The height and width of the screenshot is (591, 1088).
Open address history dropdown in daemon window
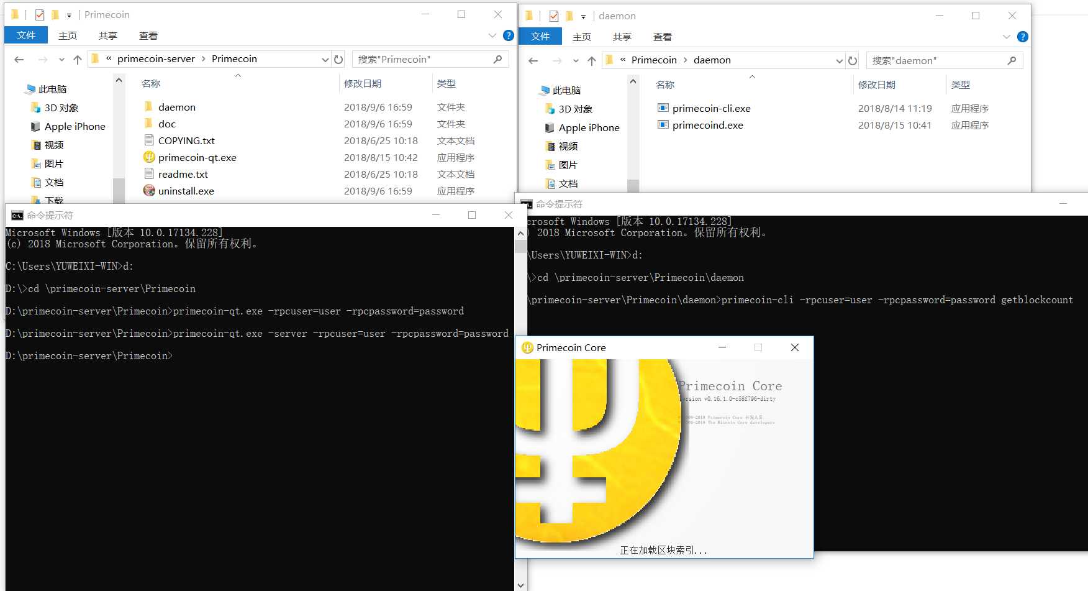(x=839, y=61)
